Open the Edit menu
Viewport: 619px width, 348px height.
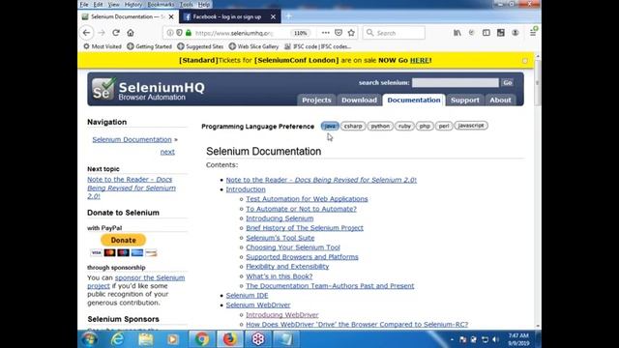tap(98, 4)
